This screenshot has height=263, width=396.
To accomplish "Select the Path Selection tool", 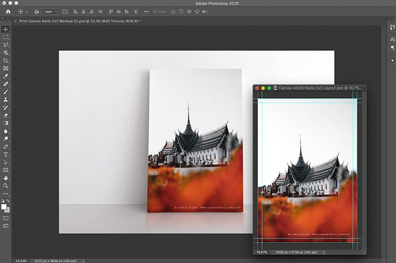I will coord(5,162).
